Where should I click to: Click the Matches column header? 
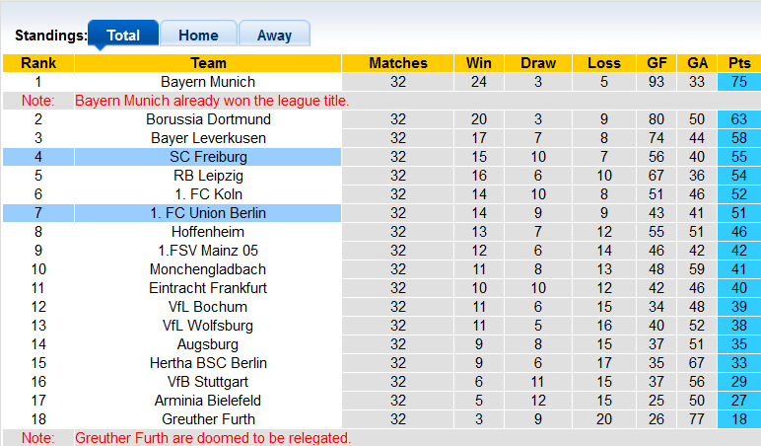pos(398,63)
